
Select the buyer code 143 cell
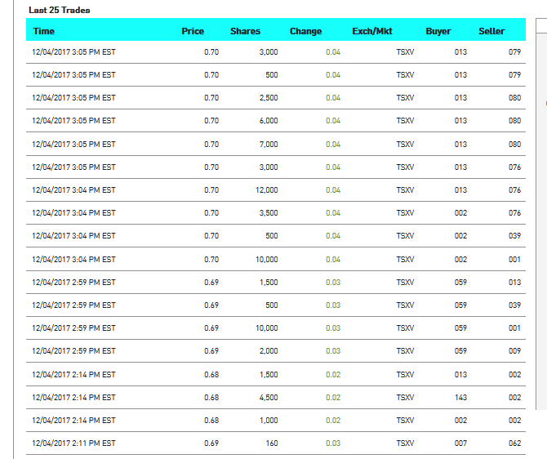pos(460,398)
